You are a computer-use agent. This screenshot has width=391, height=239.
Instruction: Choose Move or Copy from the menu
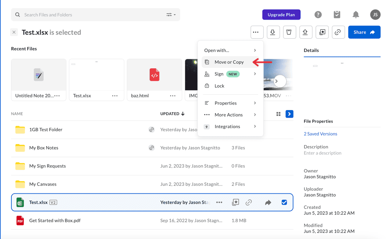(x=230, y=62)
